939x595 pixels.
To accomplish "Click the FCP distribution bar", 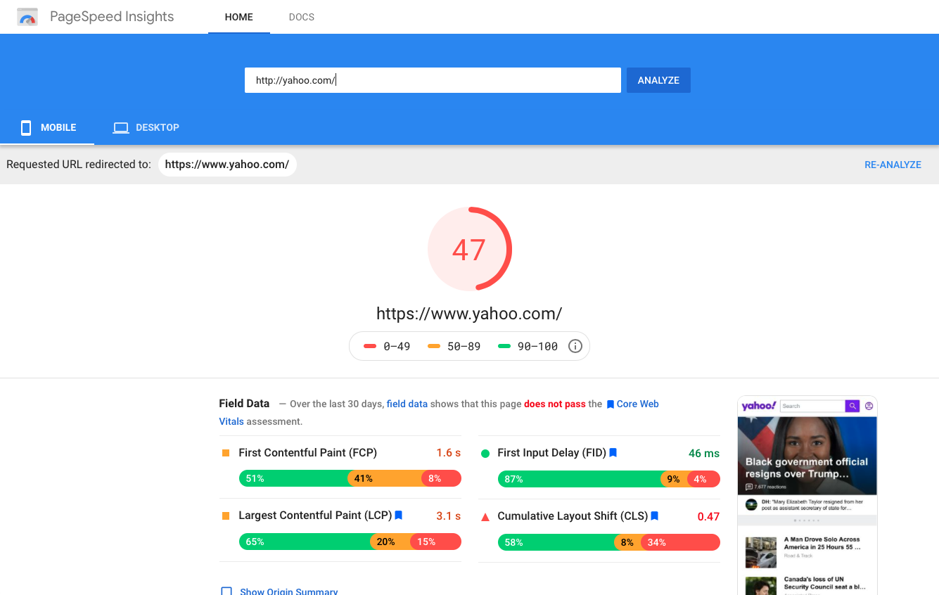I will pos(350,478).
